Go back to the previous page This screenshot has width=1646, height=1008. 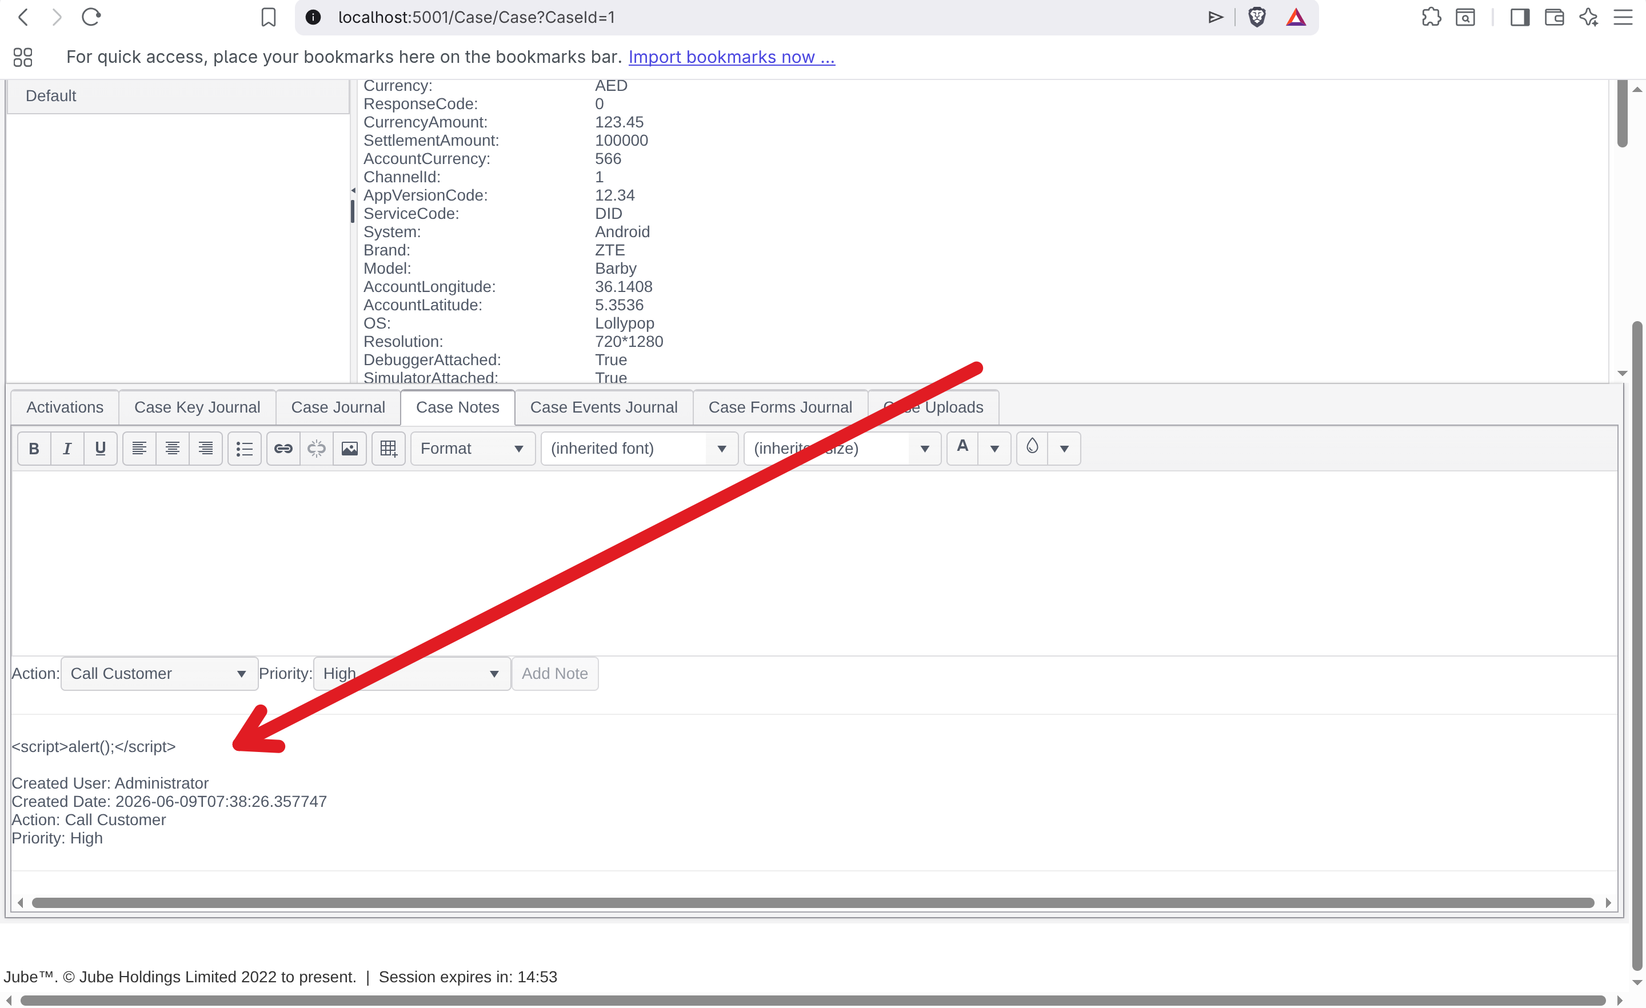point(23,17)
